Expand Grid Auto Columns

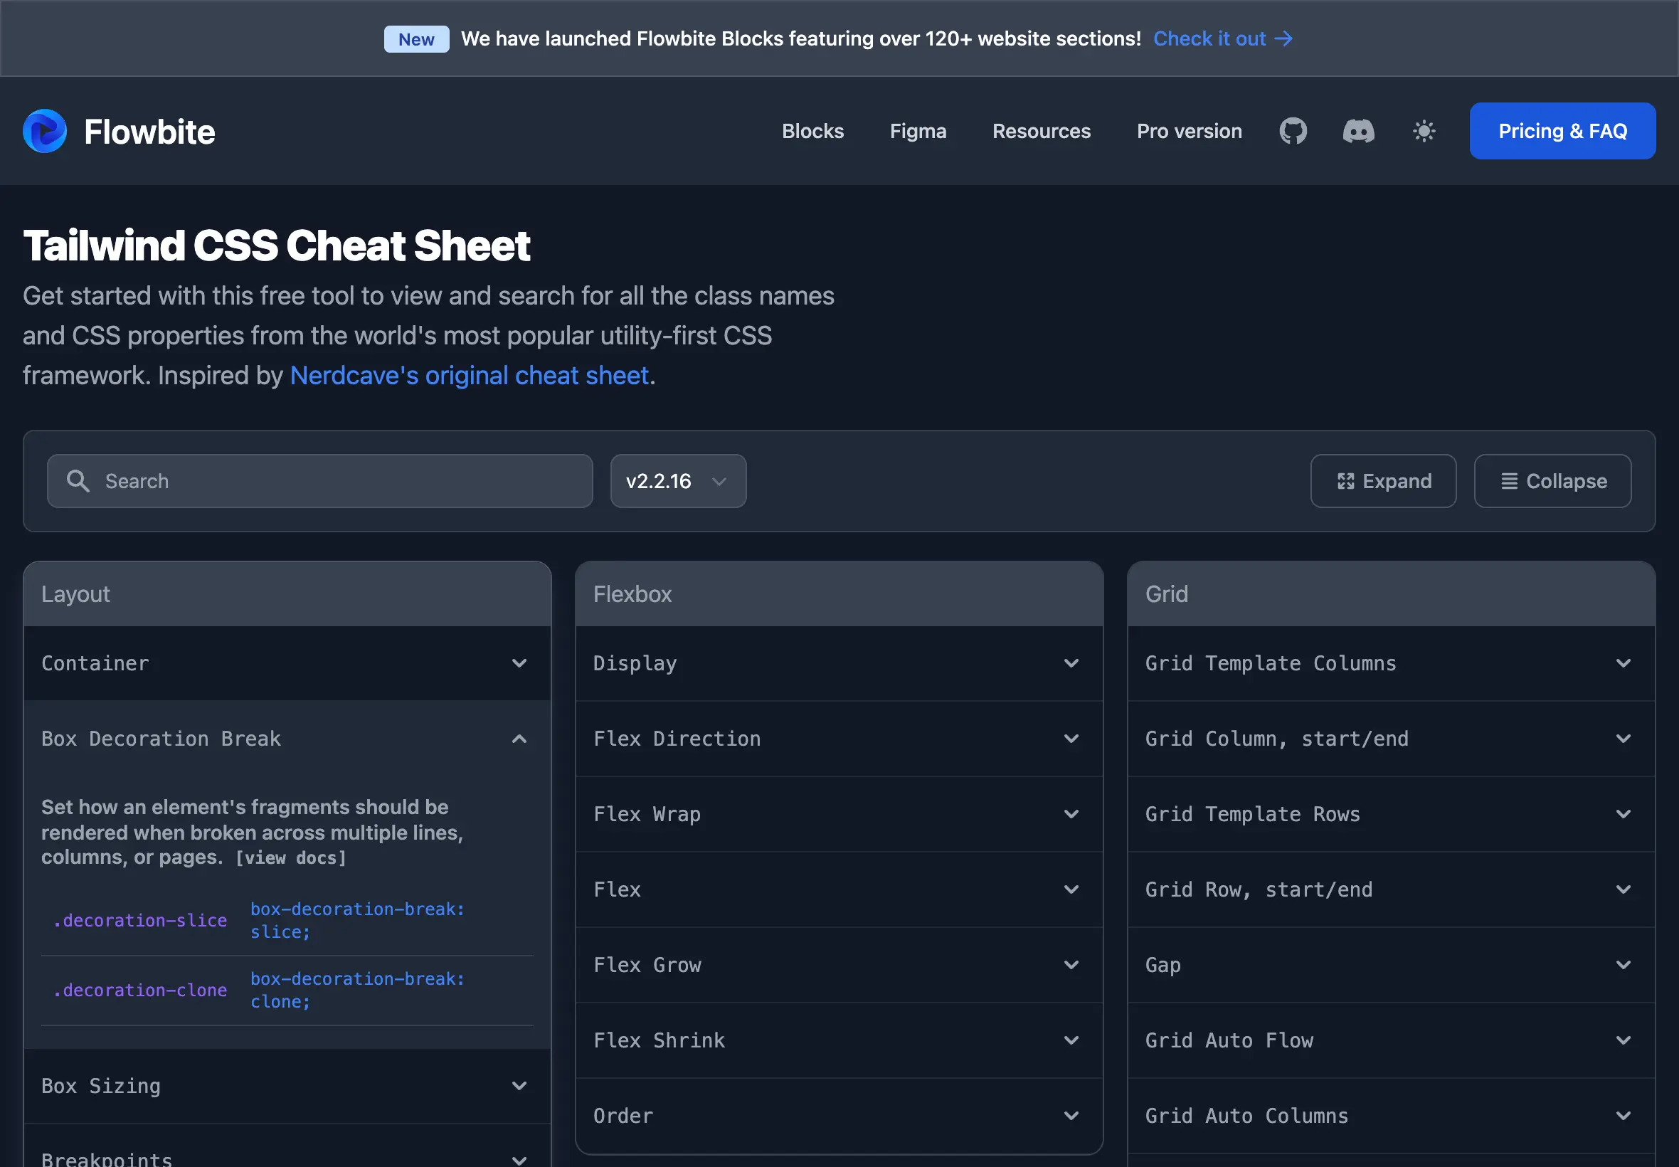tap(1390, 1115)
